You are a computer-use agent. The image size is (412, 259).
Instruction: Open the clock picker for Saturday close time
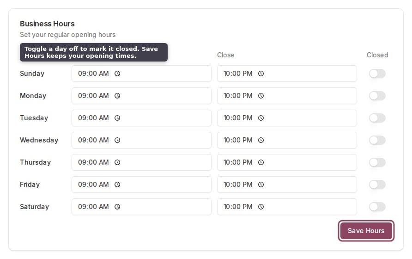tap(261, 207)
